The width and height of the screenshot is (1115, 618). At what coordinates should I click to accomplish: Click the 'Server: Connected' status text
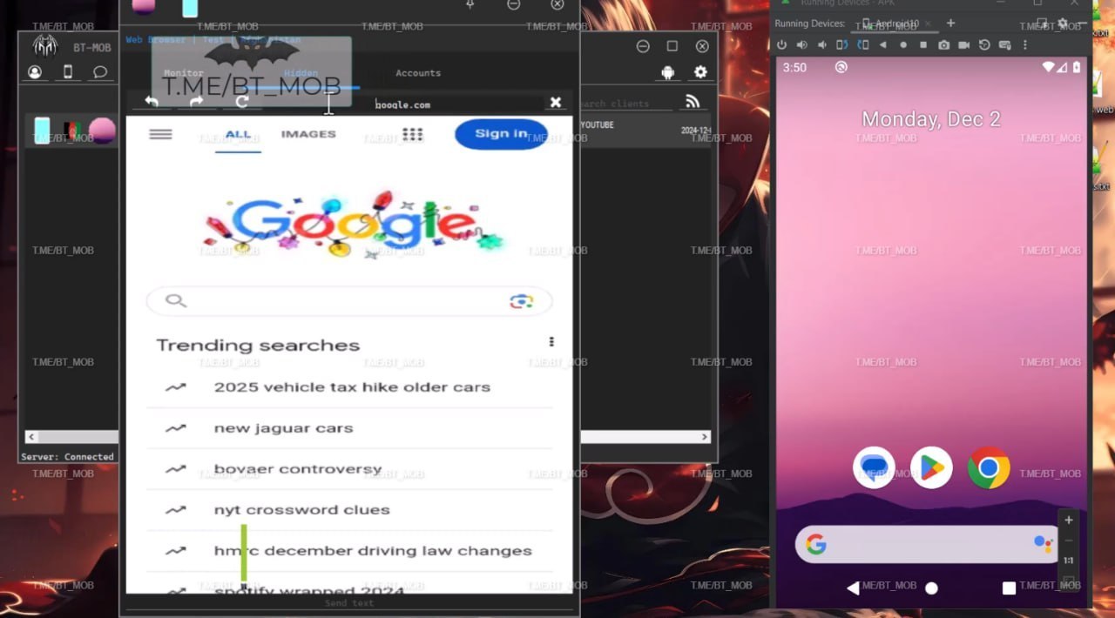coord(67,456)
